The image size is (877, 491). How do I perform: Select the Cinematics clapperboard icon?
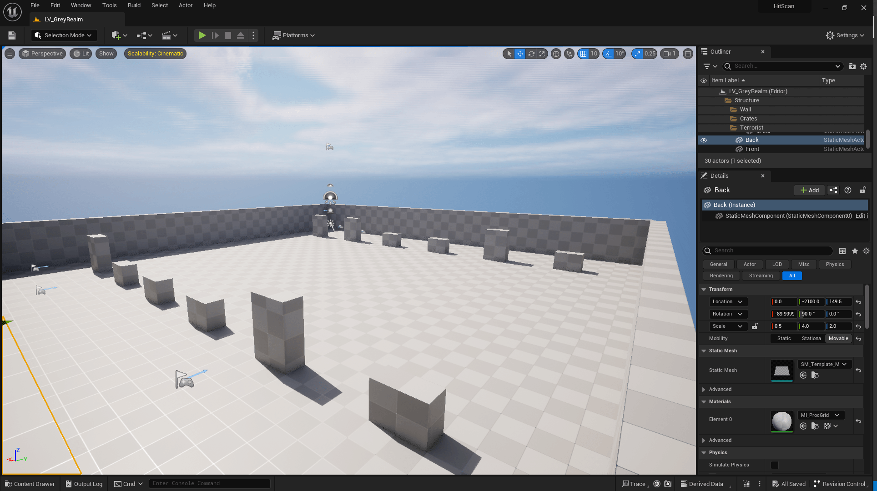point(167,35)
